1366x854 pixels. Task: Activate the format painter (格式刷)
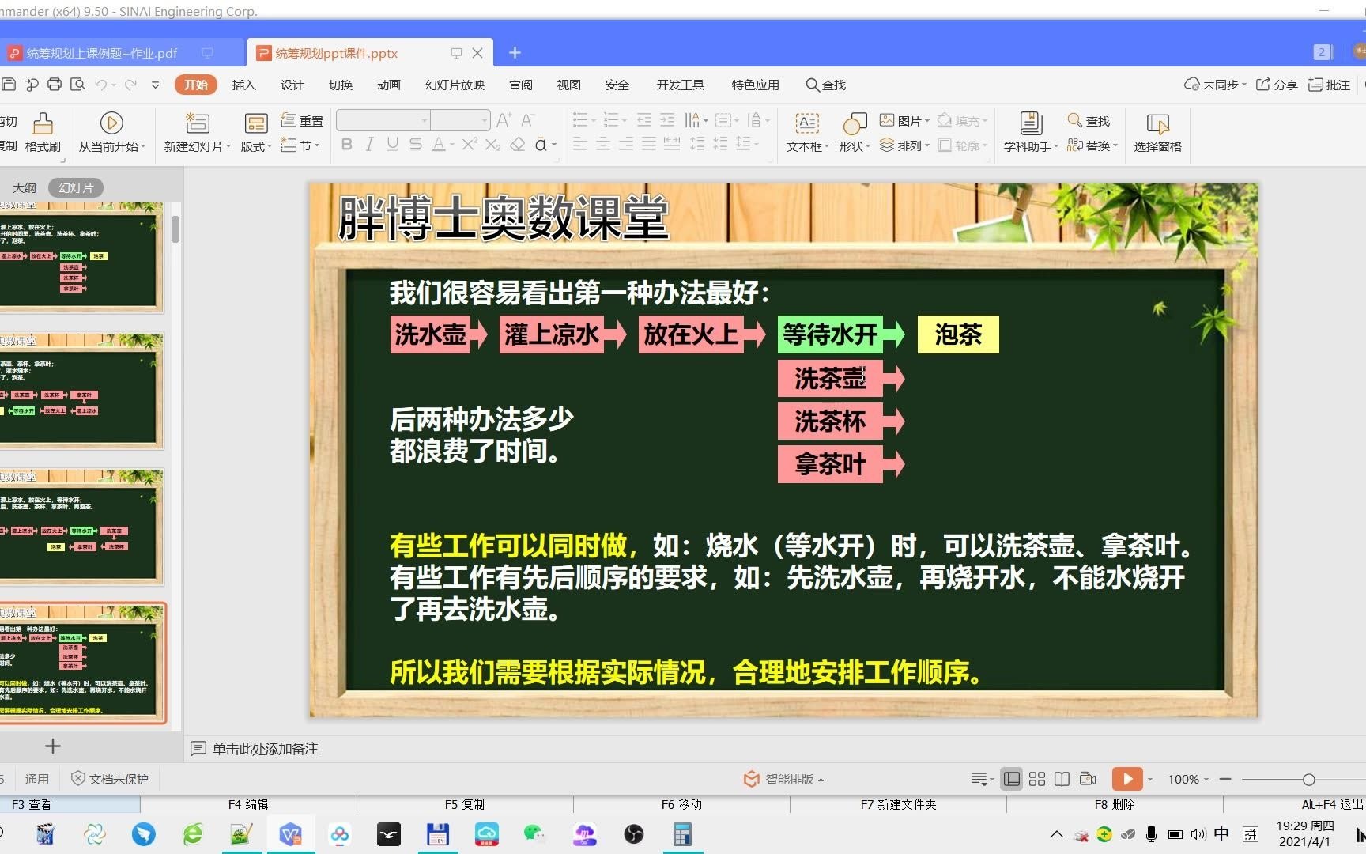43,132
